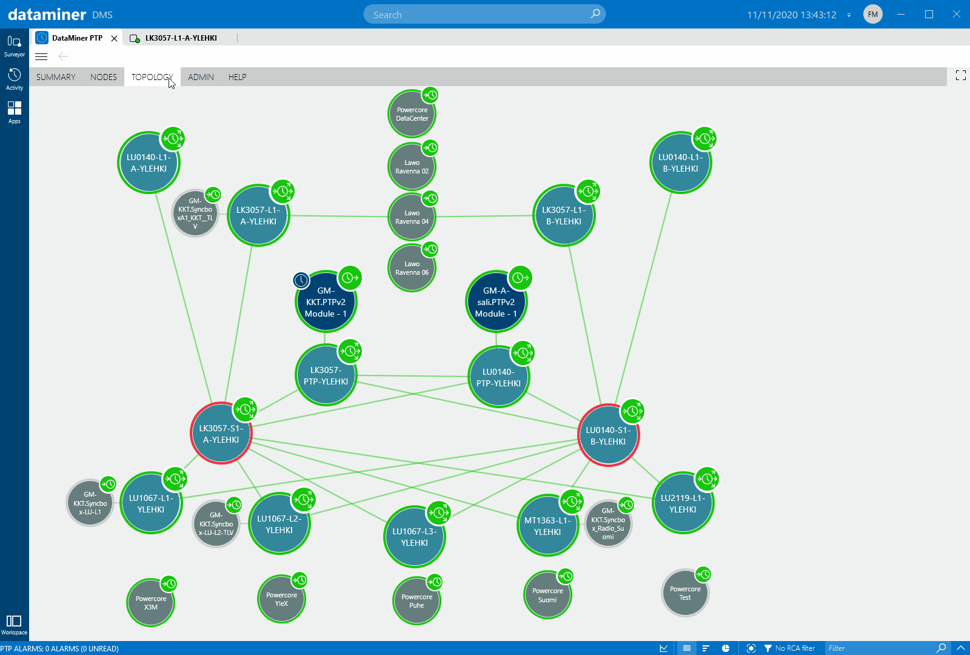Open the TOPOLOGY tab
Viewport: 970px width, 655px height.
click(152, 77)
